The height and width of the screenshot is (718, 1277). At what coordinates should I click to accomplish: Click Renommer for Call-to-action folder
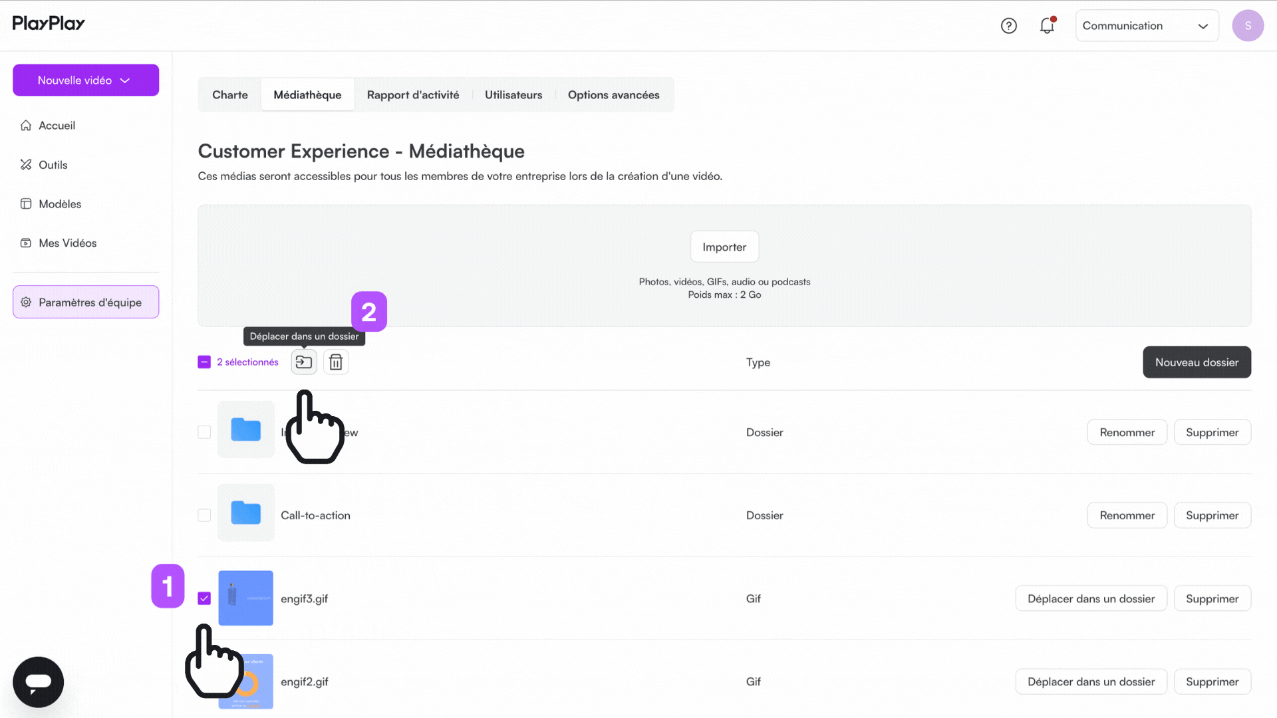[x=1127, y=515]
